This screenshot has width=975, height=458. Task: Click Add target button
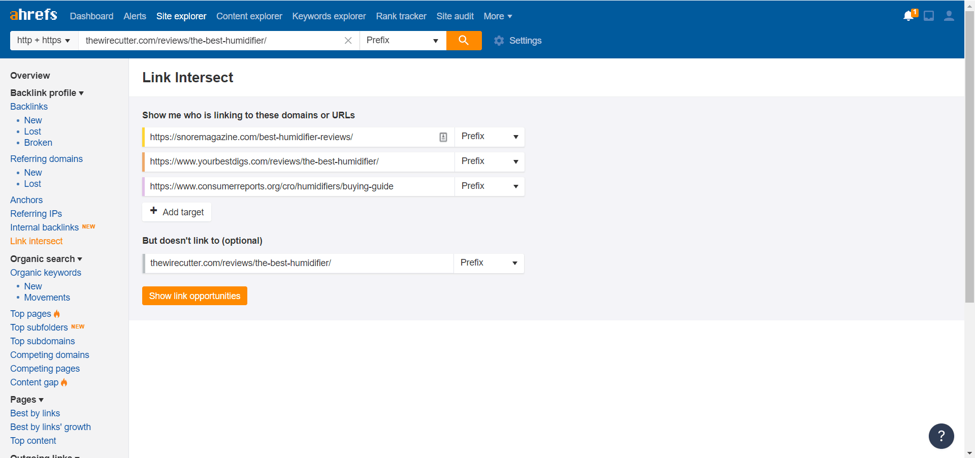(x=177, y=212)
